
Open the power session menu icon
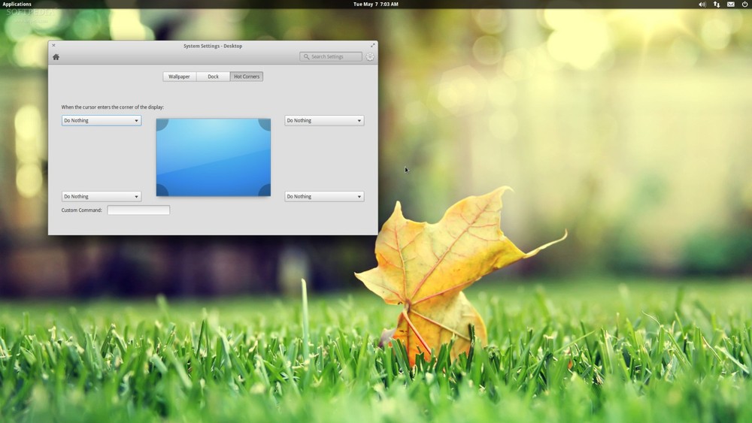[x=744, y=5]
